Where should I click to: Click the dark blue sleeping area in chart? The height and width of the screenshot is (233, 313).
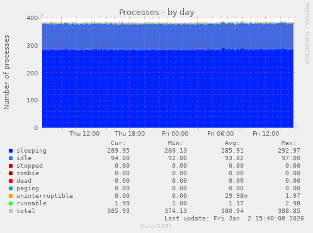tap(168, 89)
